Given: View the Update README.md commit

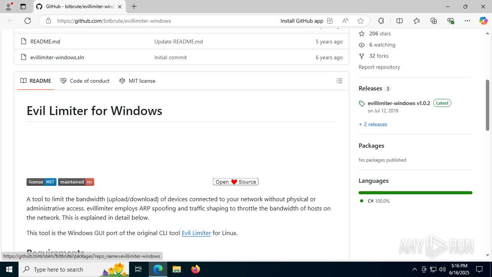Looking at the screenshot, I should [x=178, y=41].
